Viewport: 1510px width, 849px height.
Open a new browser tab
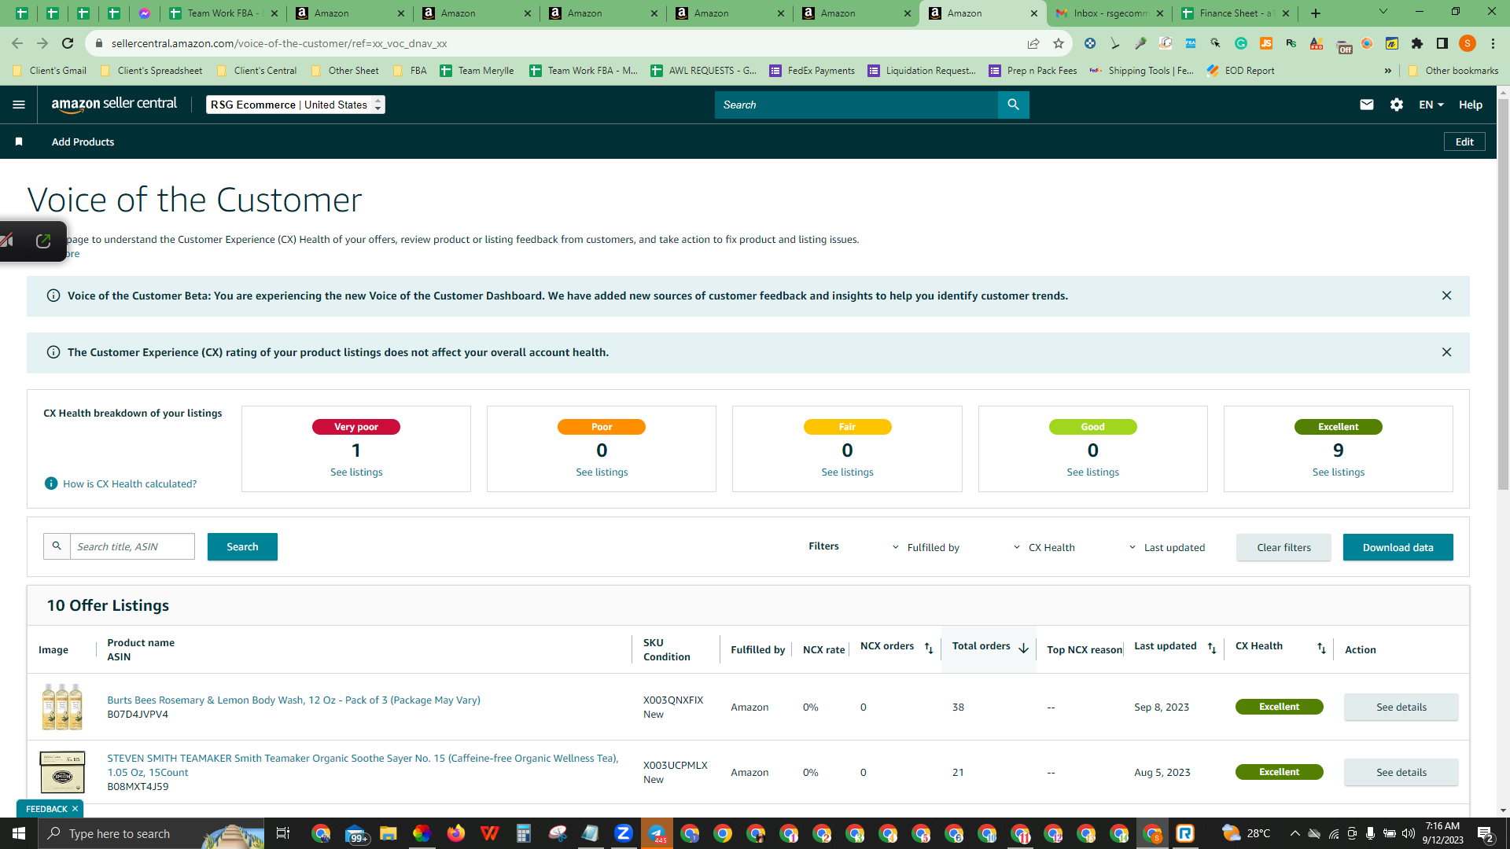point(1316,13)
